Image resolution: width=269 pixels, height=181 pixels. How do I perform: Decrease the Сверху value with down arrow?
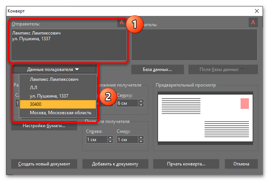click(141, 105)
